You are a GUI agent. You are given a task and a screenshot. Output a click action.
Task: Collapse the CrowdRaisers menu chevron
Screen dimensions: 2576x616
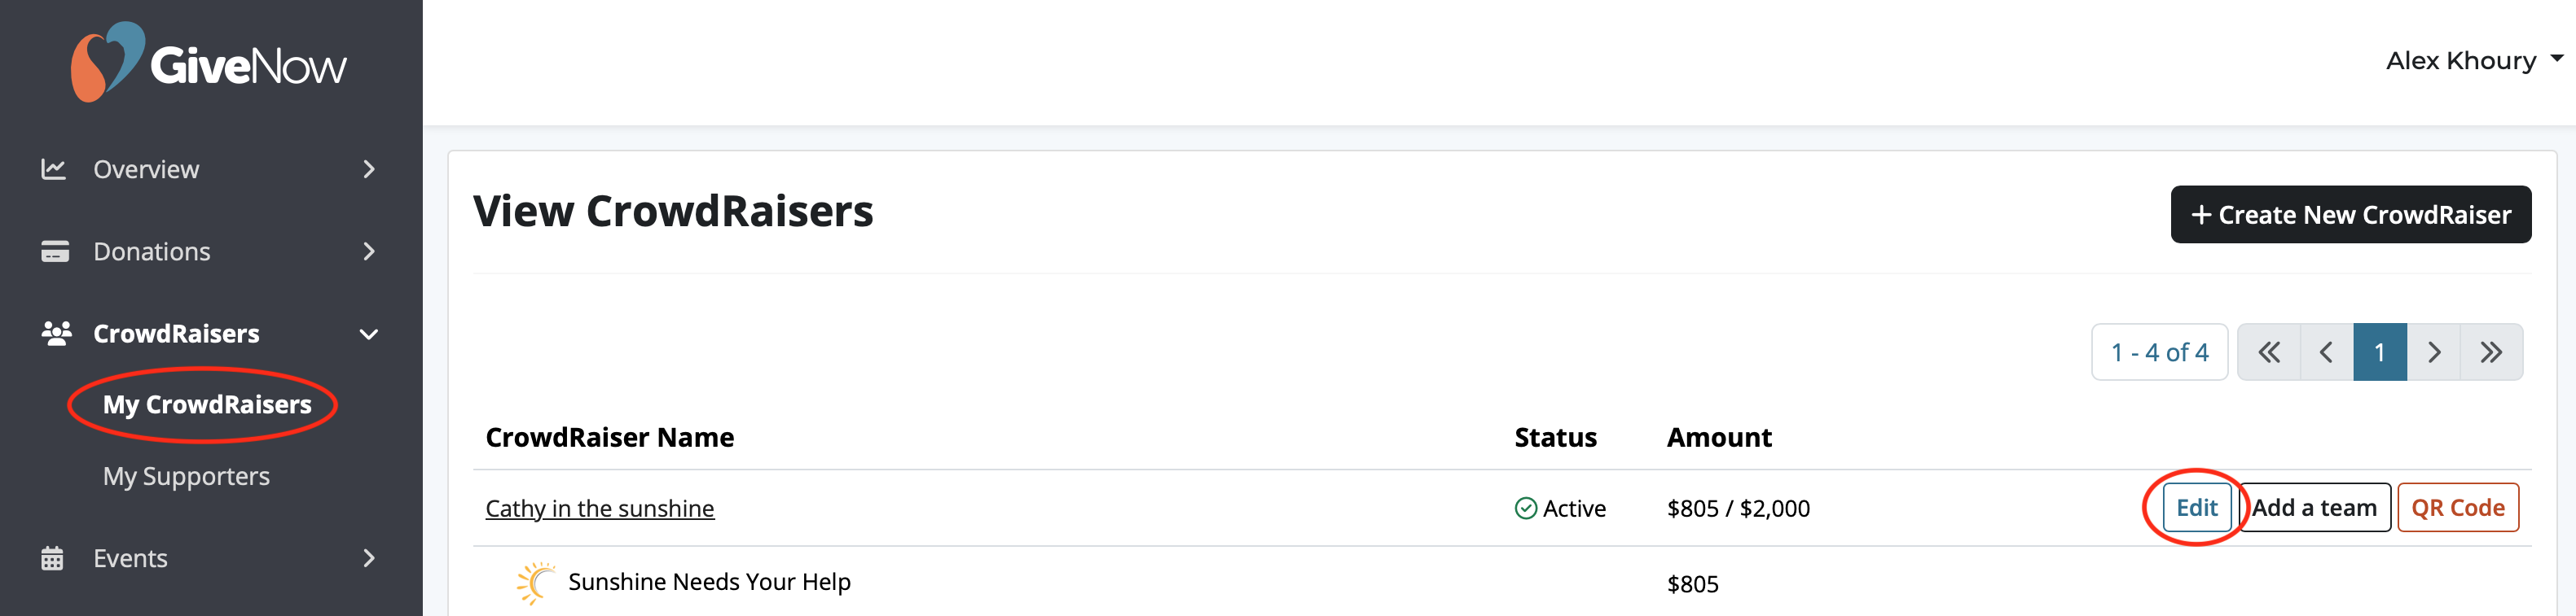(369, 334)
